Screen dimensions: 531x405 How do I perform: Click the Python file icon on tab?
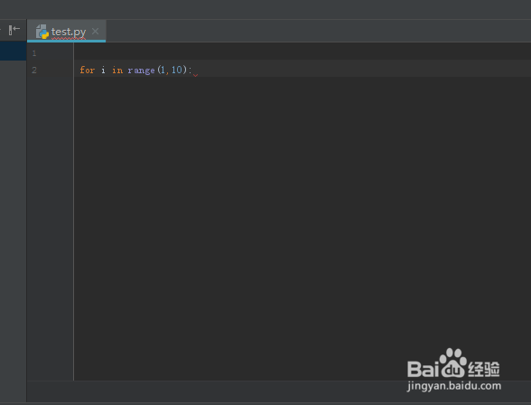(x=42, y=32)
